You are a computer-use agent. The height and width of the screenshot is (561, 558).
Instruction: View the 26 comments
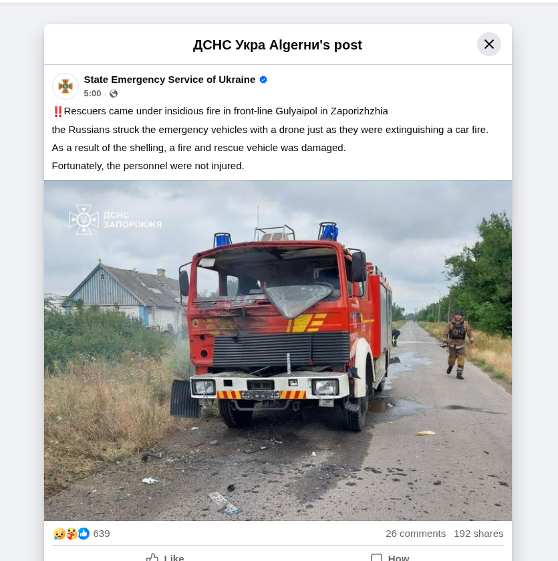click(x=416, y=534)
